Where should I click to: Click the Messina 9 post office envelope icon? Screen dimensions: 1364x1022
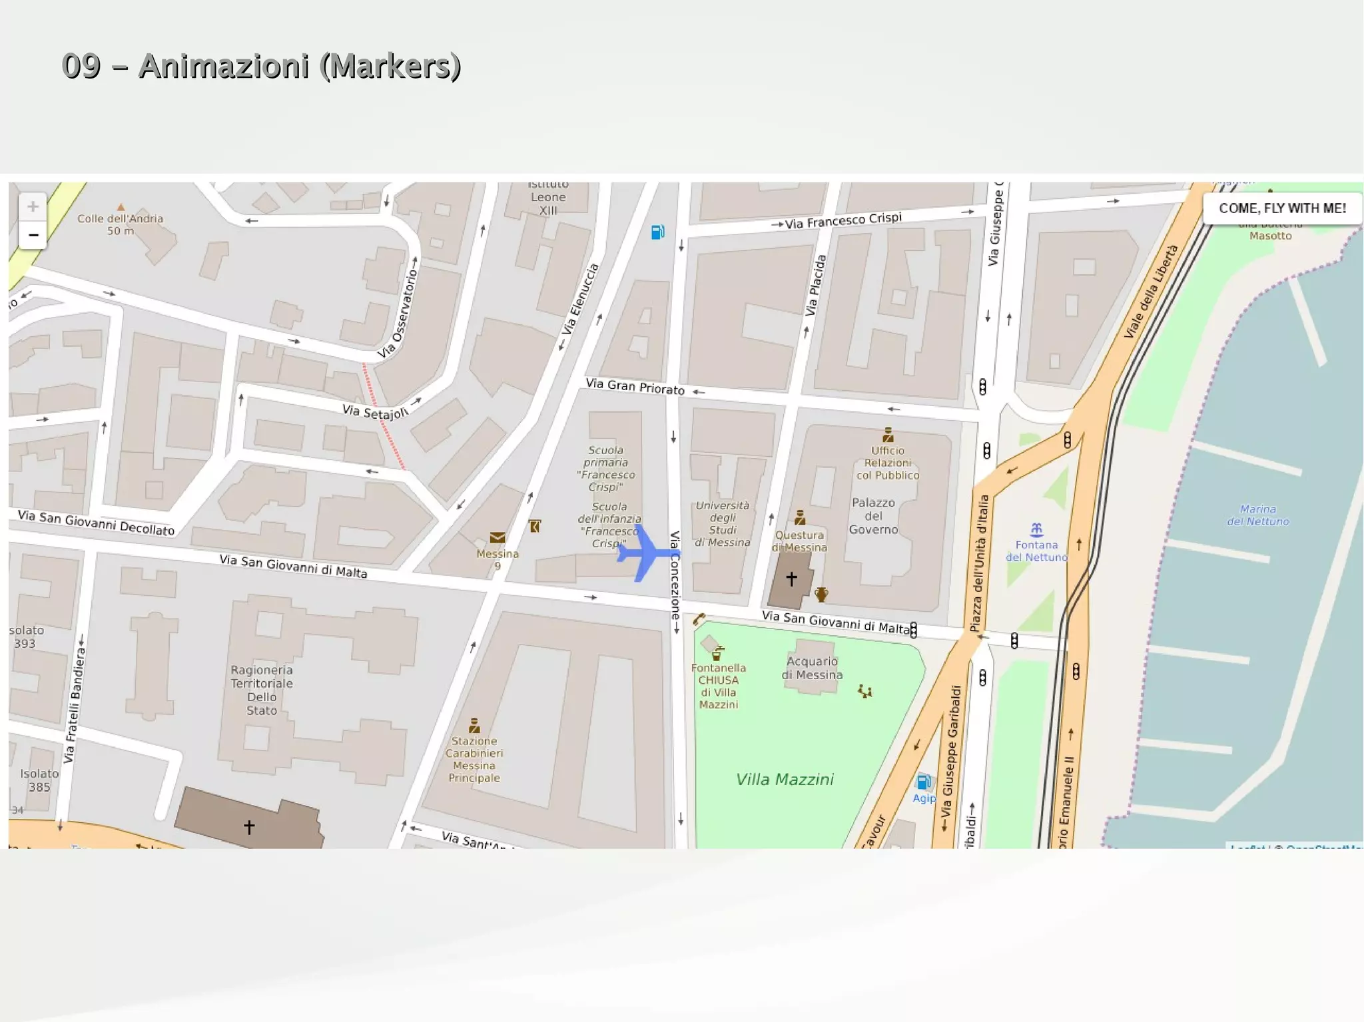click(x=498, y=538)
